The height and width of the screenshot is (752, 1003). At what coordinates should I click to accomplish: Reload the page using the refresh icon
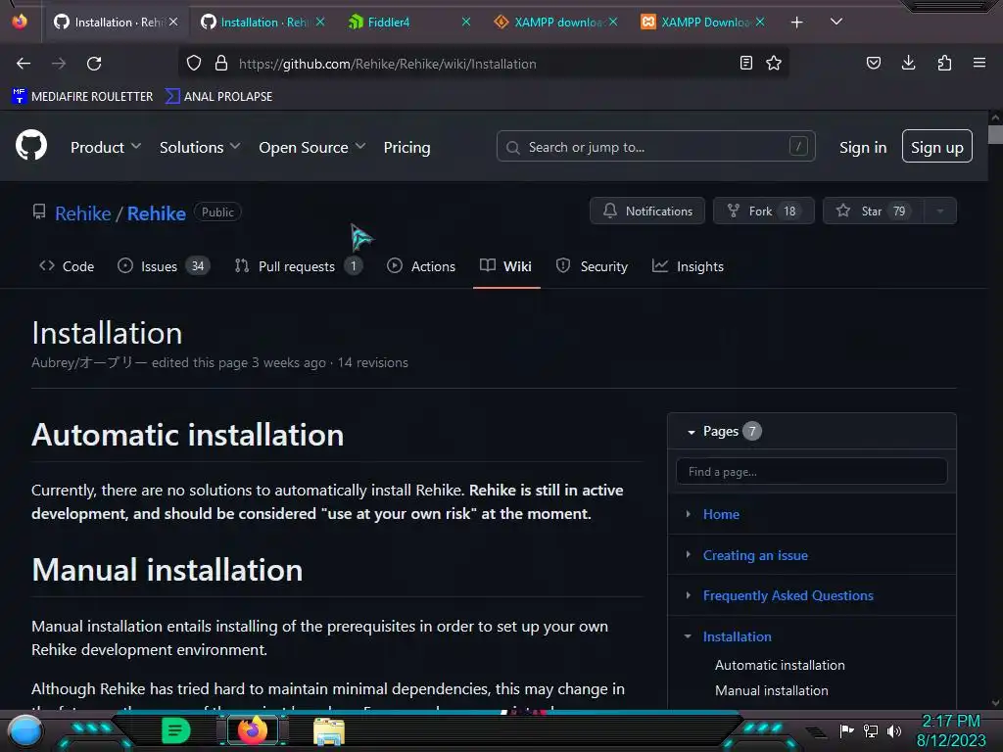click(94, 64)
